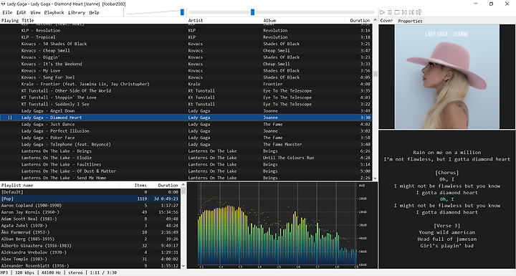Select track Krale - Frontier
The width and height of the screenshot is (516, 276).
[x=186, y=84]
